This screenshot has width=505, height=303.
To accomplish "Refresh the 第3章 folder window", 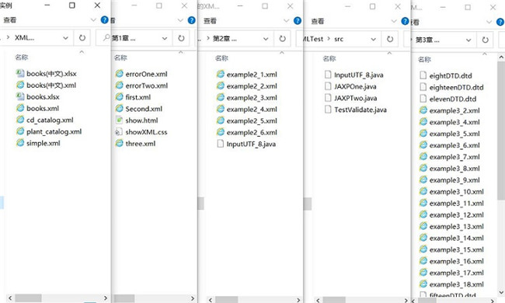I will [x=485, y=40].
